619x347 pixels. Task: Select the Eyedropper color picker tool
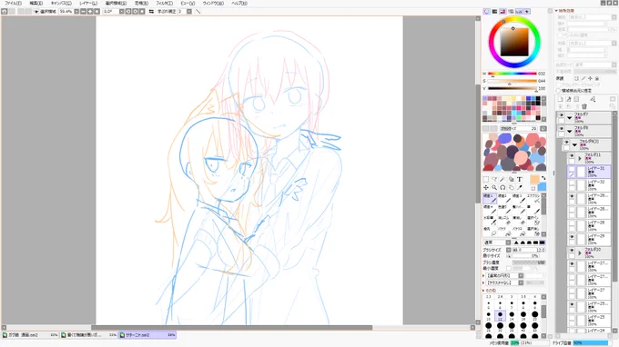[520, 187]
